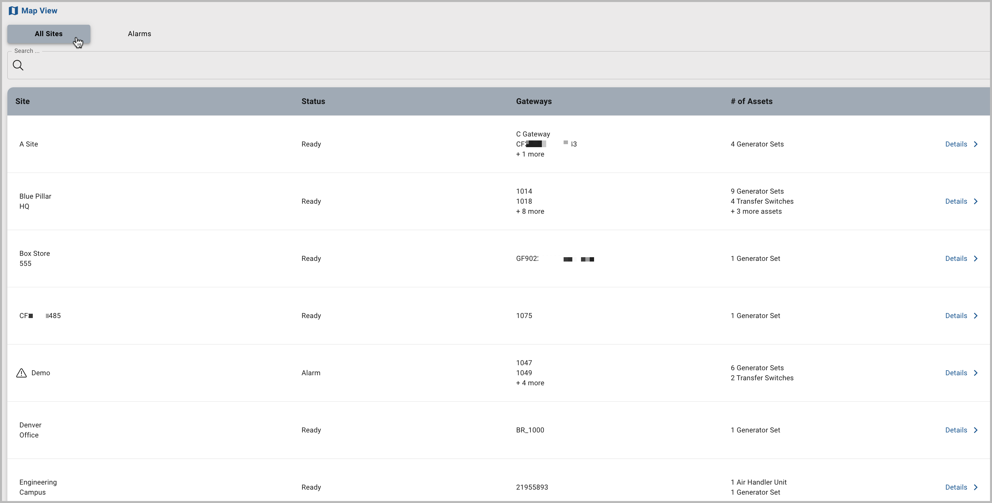Click the chevron beside Engineering Campus Details
The image size is (992, 503).
coord(976,487)
